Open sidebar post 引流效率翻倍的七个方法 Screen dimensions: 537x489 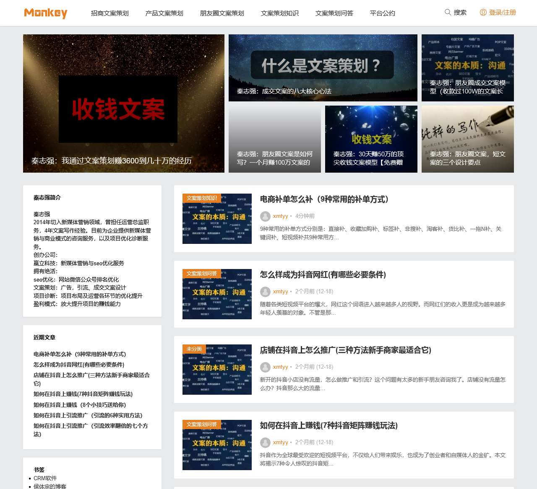pos(91,430)
